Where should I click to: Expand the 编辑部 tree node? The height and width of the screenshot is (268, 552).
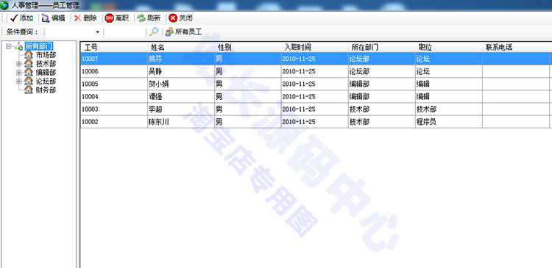click(19, 73)
